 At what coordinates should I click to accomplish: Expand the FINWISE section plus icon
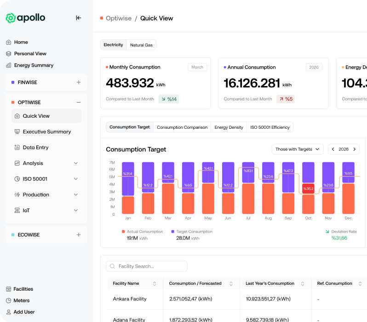(x=79, y=83)
